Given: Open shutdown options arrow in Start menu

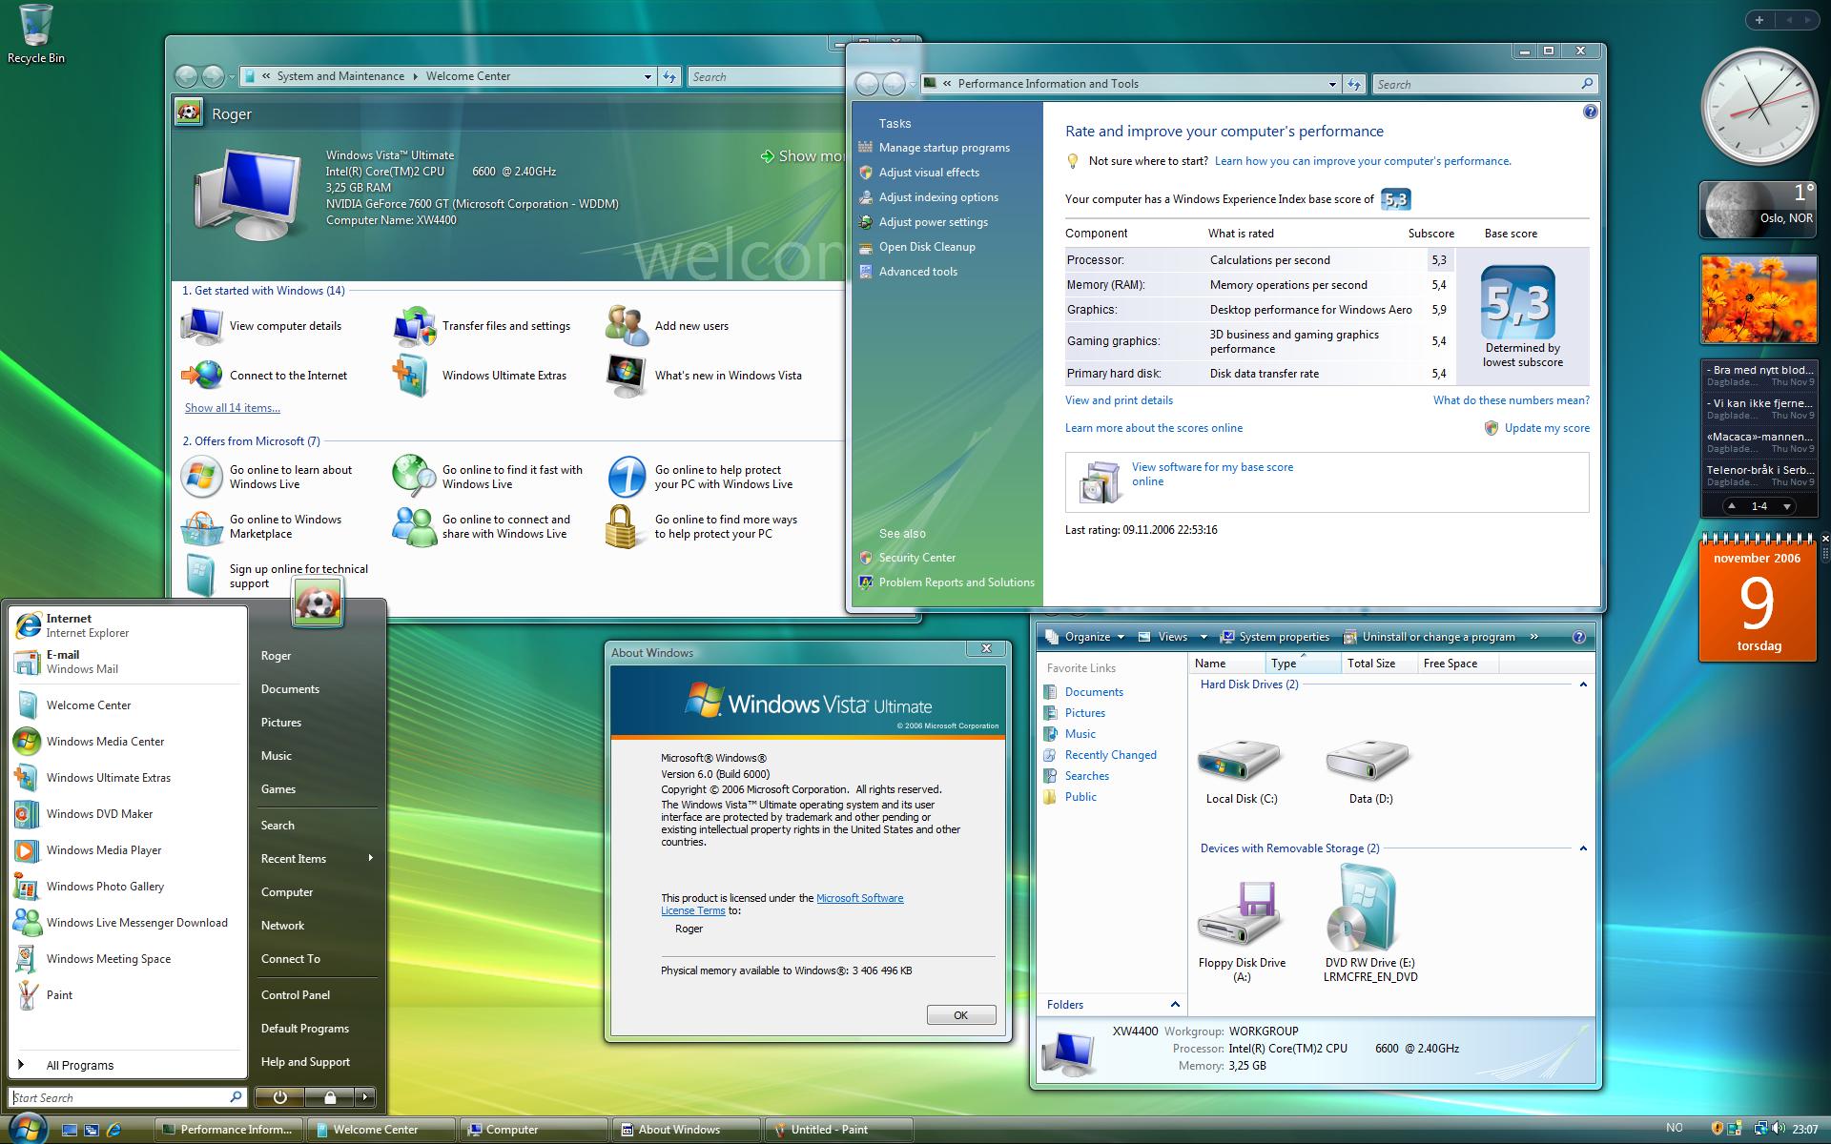Looking at the screenshot, I should [365, 1097].
